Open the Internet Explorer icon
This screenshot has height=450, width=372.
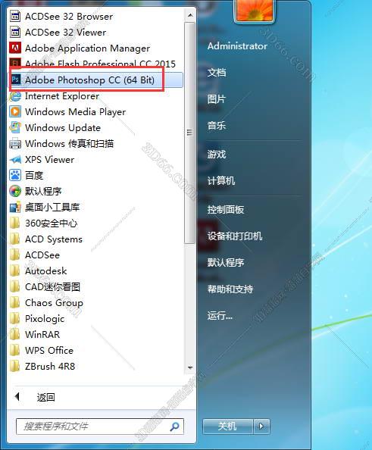(15, 96)
